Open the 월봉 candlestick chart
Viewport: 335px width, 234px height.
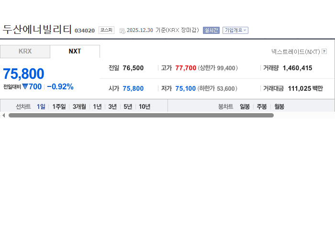tap(279, 106)
